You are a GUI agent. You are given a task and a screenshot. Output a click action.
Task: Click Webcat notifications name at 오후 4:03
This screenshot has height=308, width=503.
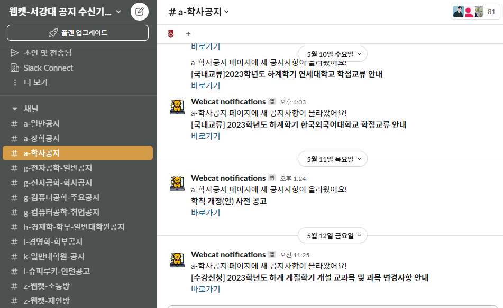click(228, 102)
